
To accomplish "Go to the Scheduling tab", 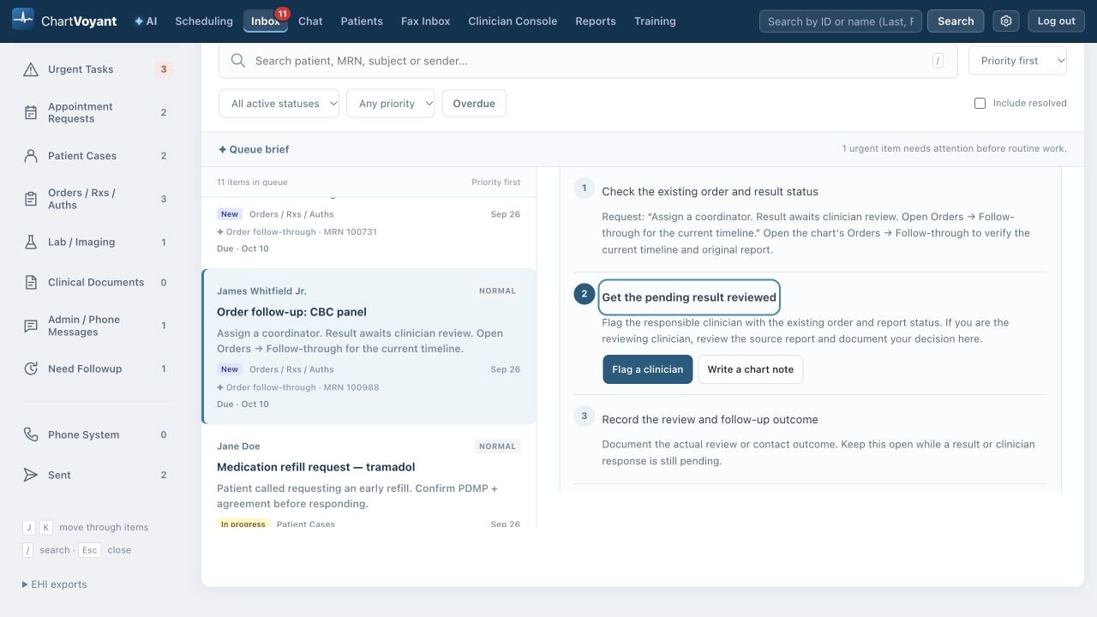I will (x=204, y=21).
